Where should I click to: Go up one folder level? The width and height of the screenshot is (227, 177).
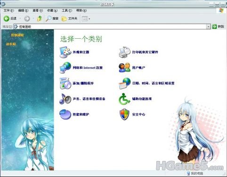coord(40,18)
